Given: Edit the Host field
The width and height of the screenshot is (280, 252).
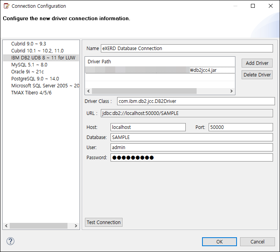Looking at the screenshot, I should tap(148, 127).
